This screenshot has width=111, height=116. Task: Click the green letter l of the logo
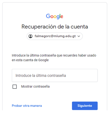[60, 16]
